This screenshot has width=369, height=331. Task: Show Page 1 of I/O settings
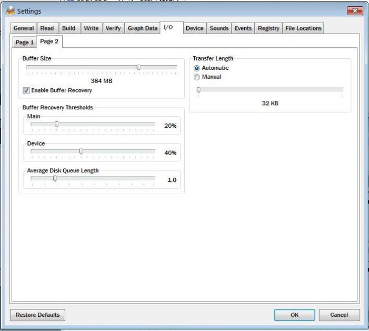pos(25,42)
